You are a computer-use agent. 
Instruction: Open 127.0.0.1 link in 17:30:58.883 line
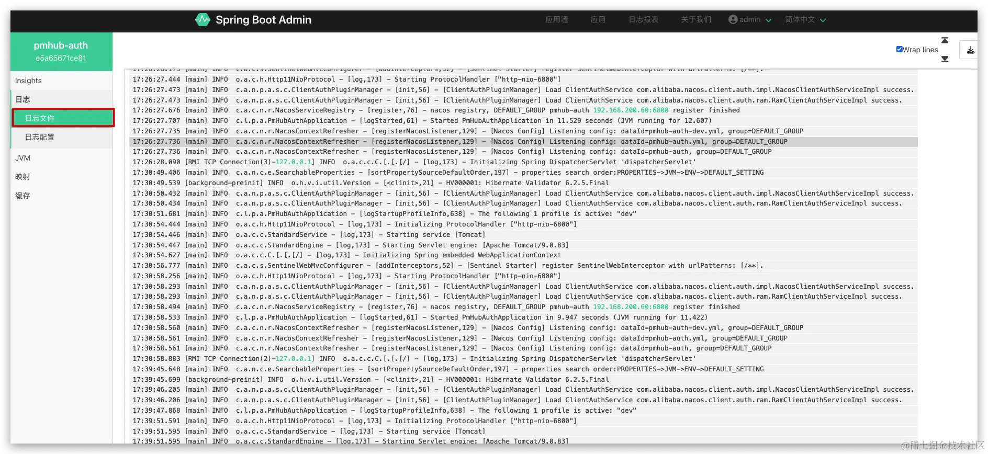tap(293, 359)
